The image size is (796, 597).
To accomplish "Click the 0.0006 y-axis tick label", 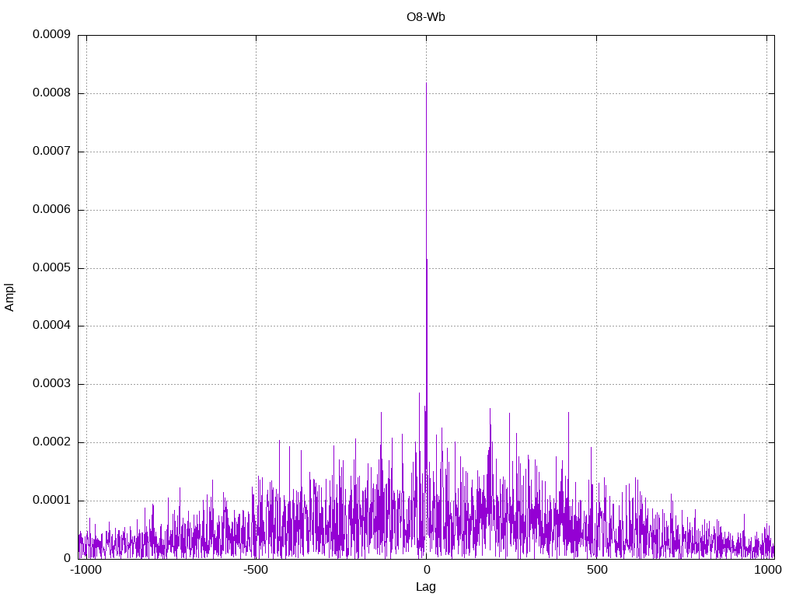I will (51, 210).
